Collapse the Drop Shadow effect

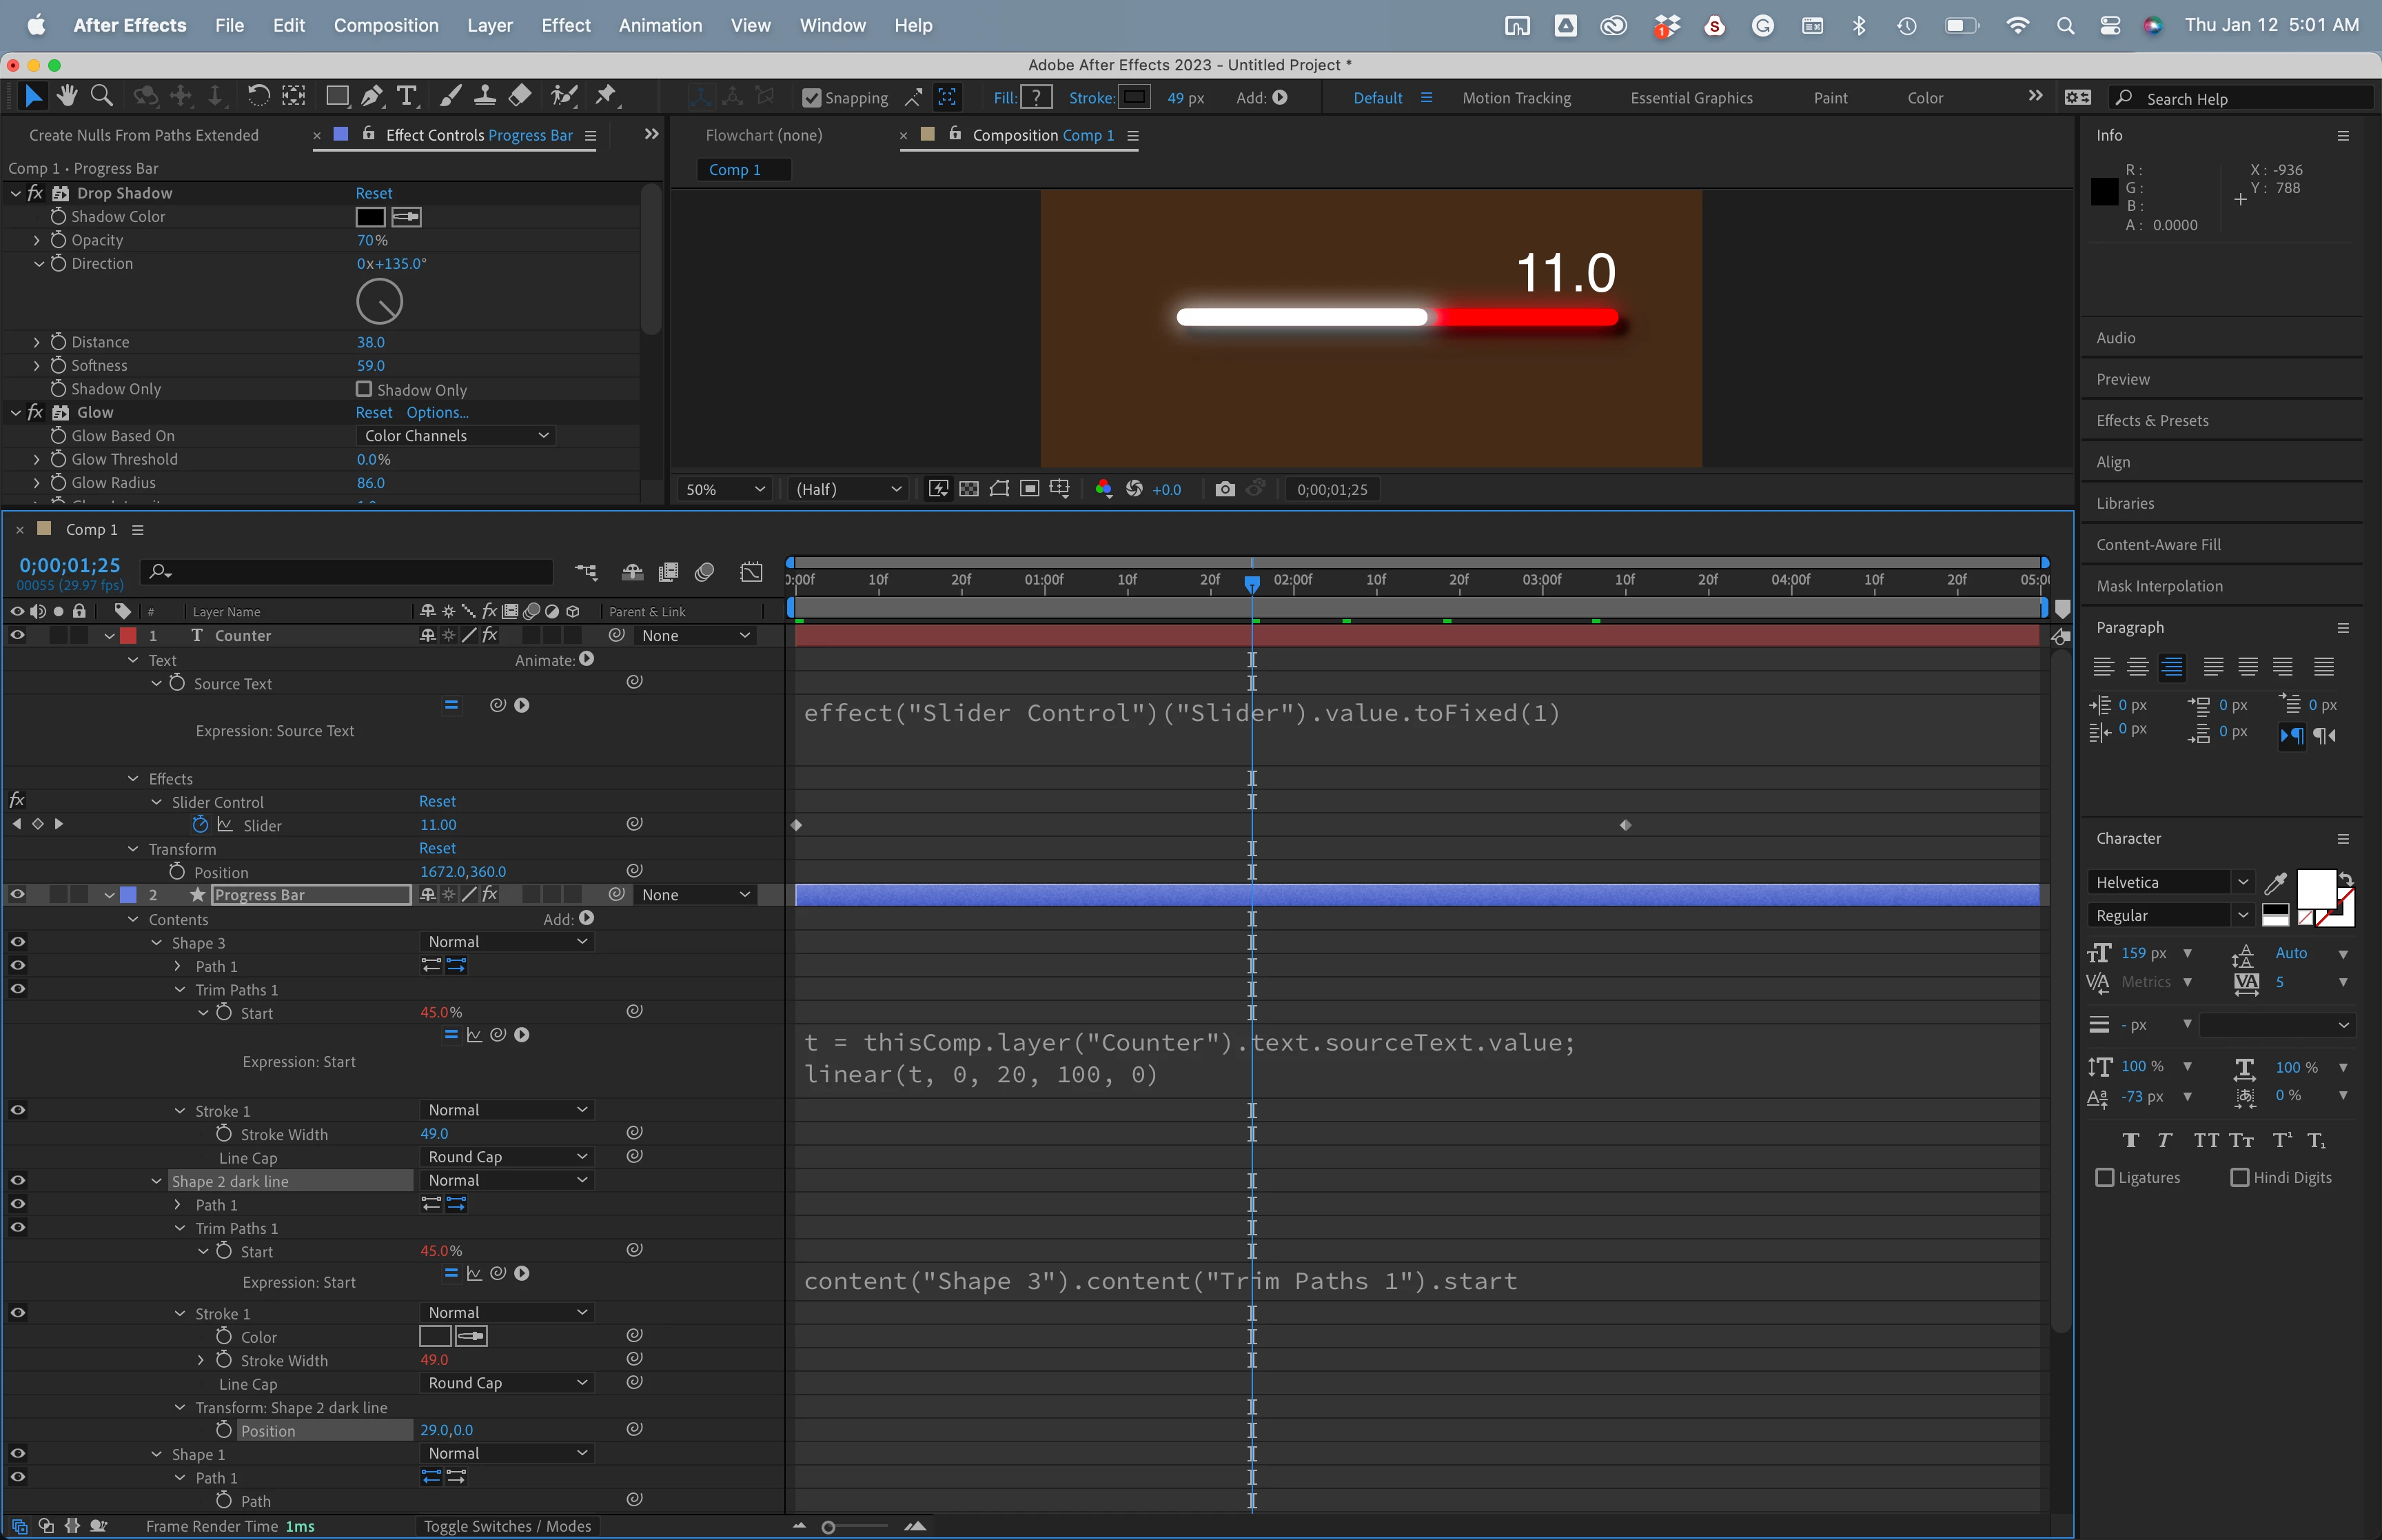pos(16,193)
